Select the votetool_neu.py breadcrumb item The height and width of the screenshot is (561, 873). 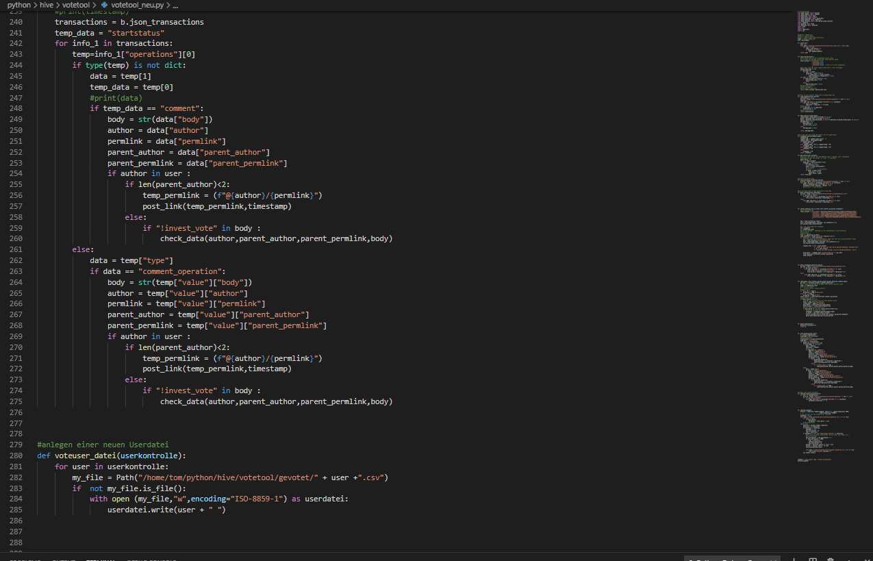[x=137, y=5]
